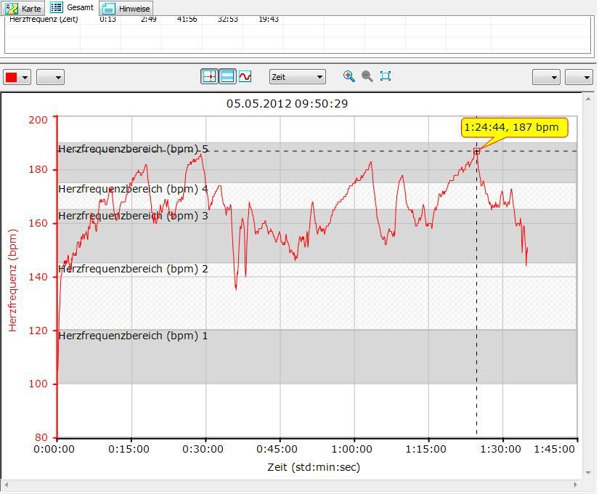Viewport: 599px width, 494px height.
Task: Expand the Zeit axis dropdown
Action: 297,76
